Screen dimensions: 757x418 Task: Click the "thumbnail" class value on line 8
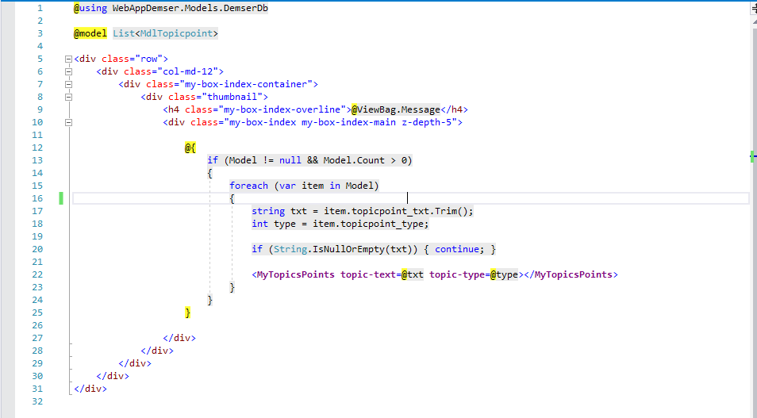coord(232,97)
